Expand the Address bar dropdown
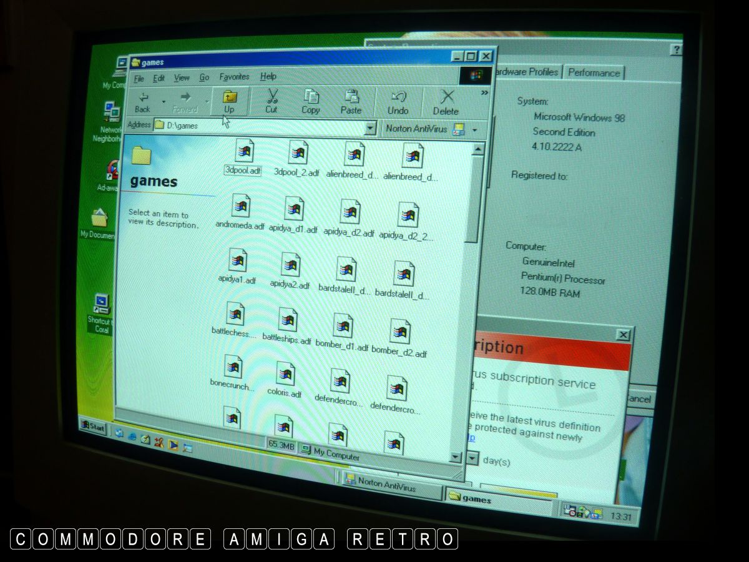Screen dimensions: 749x562 [370, 129]
